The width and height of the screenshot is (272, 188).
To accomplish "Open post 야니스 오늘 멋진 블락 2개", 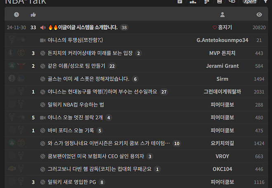I will tap(75, 118).
